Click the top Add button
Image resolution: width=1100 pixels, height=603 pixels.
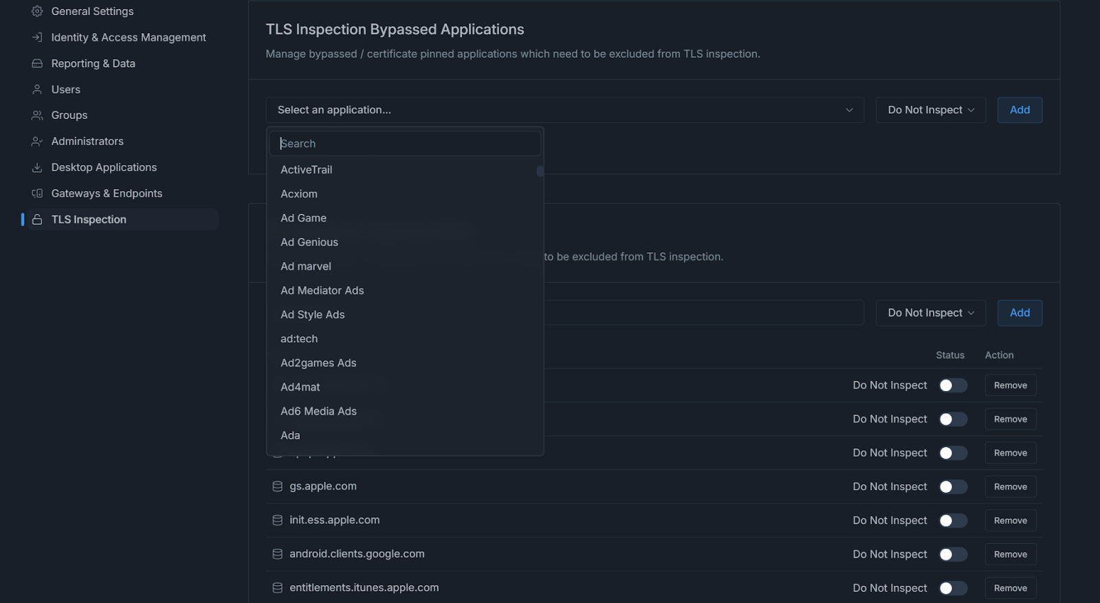[x=1020, y=110]
